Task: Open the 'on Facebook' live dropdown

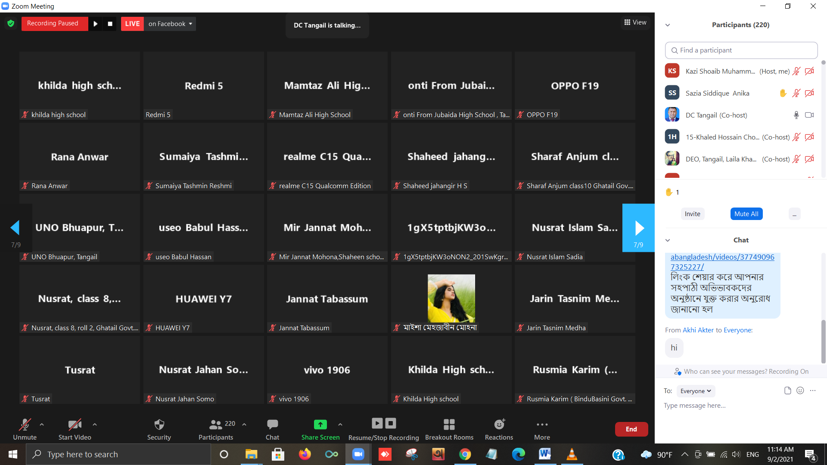Action: coord(170,24)
